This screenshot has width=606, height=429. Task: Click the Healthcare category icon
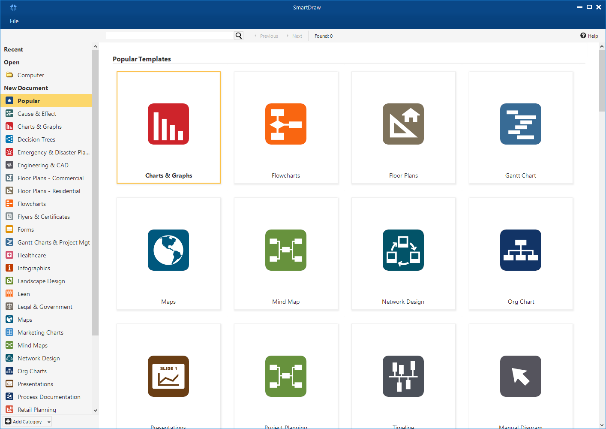(9, 255)
